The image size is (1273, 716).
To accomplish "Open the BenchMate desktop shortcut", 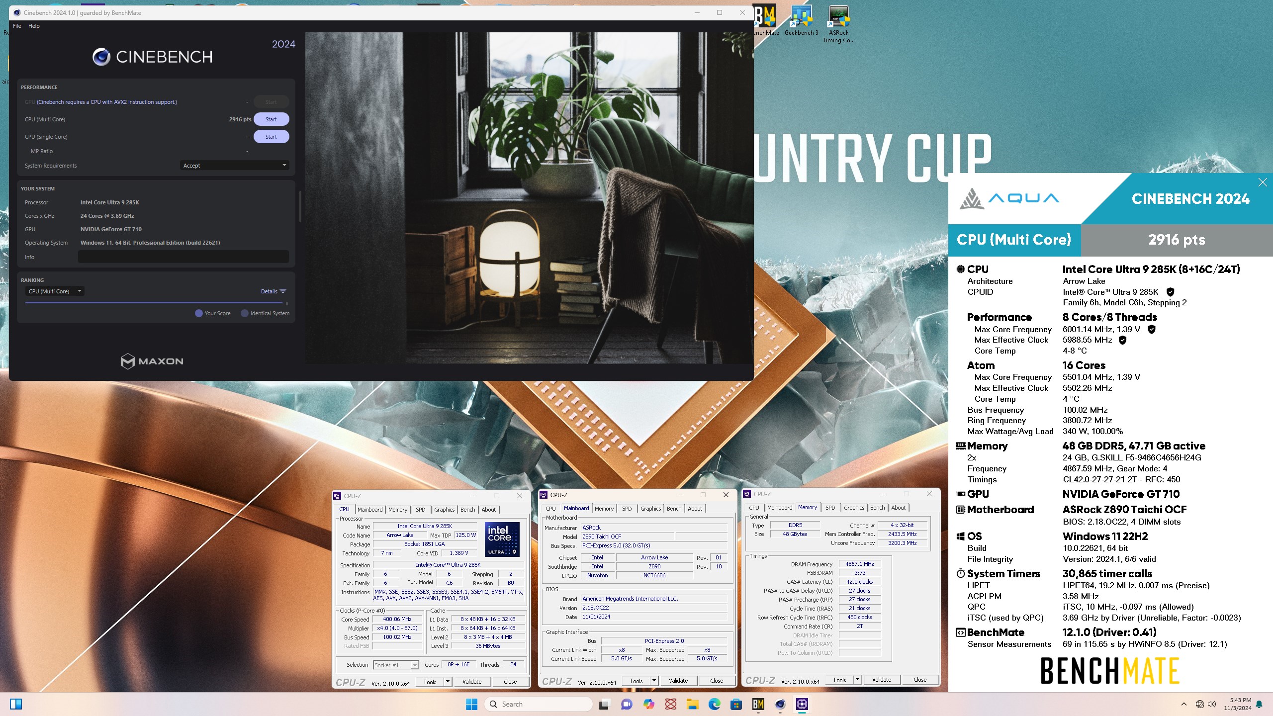I will pyautogui.click(x=766, y=20).
